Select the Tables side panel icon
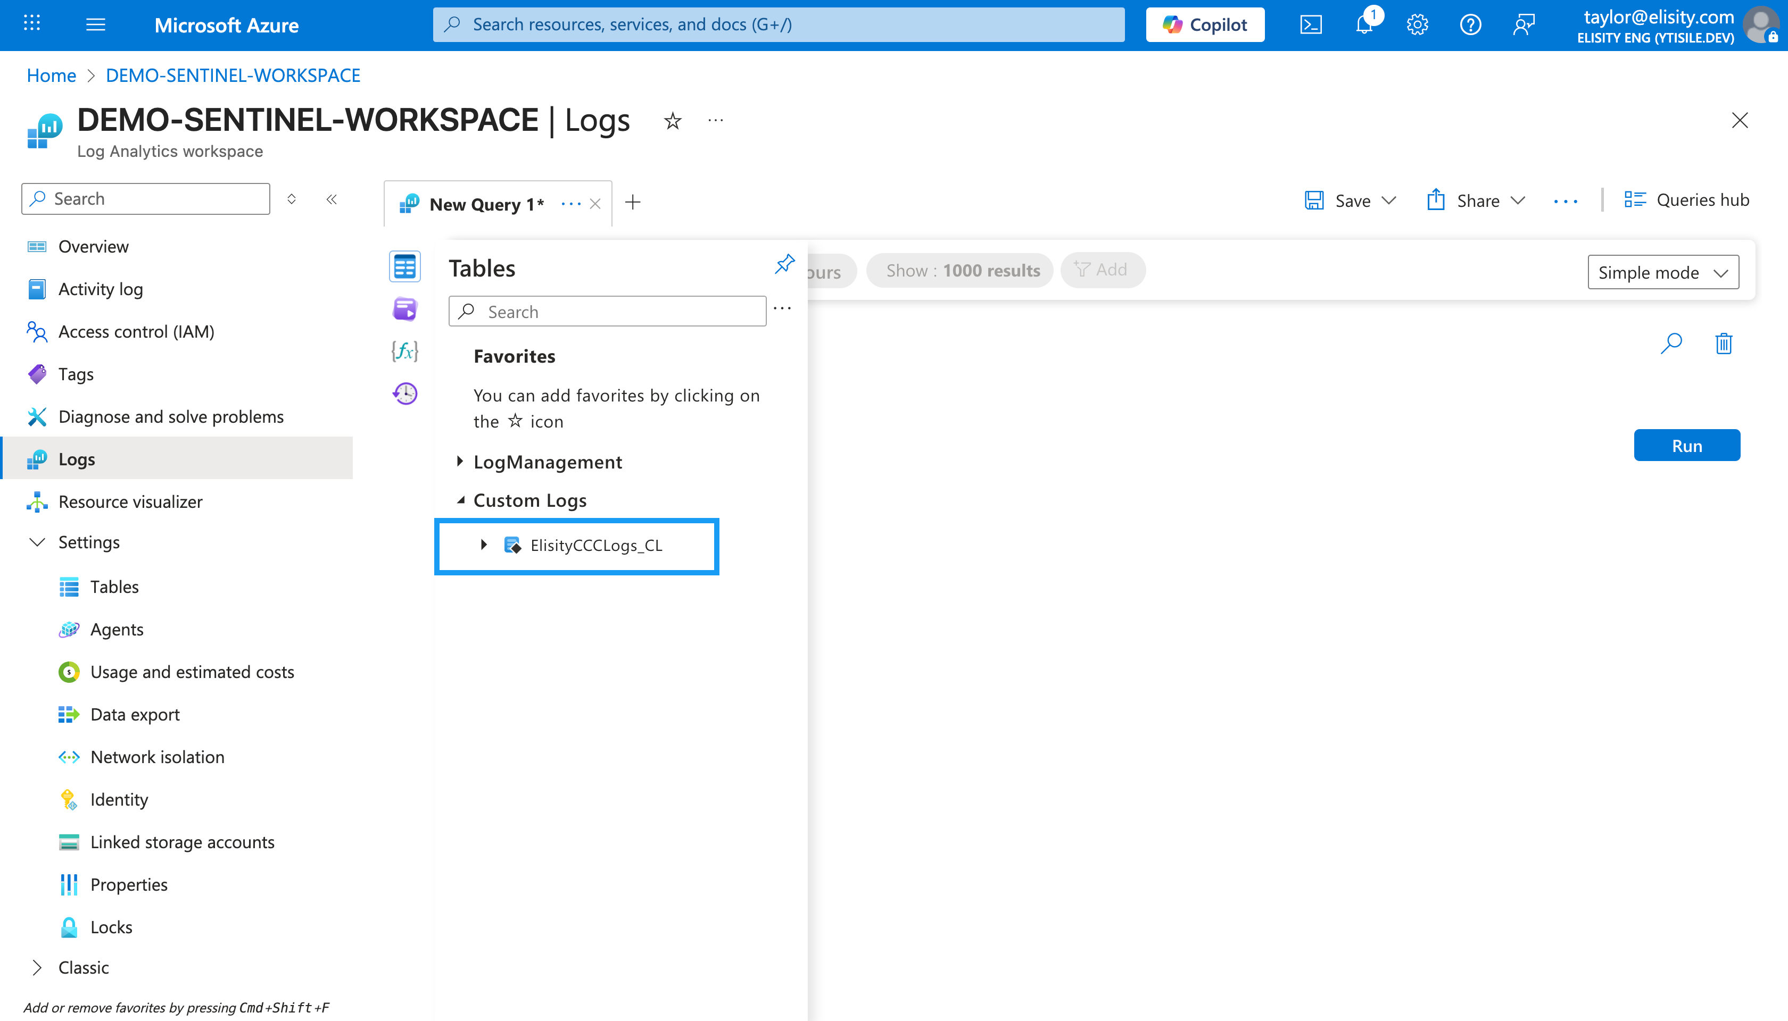Viewport: 1788px width, 1021px height. point(405,266)
